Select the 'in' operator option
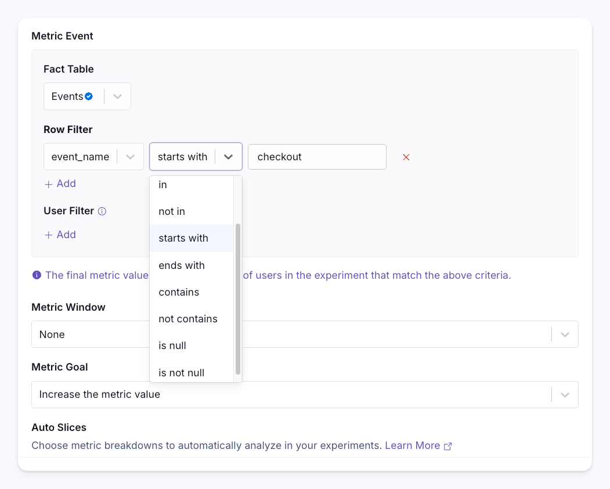 163,185
